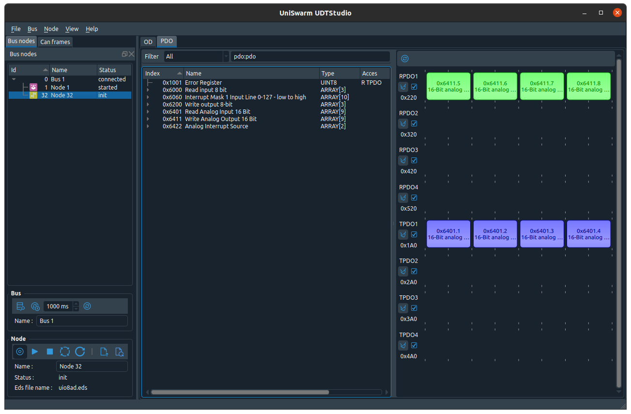Expand the 0x6000 Read input 8 bit entry
Screen dimensions: 631x414
tap(148, 90)
